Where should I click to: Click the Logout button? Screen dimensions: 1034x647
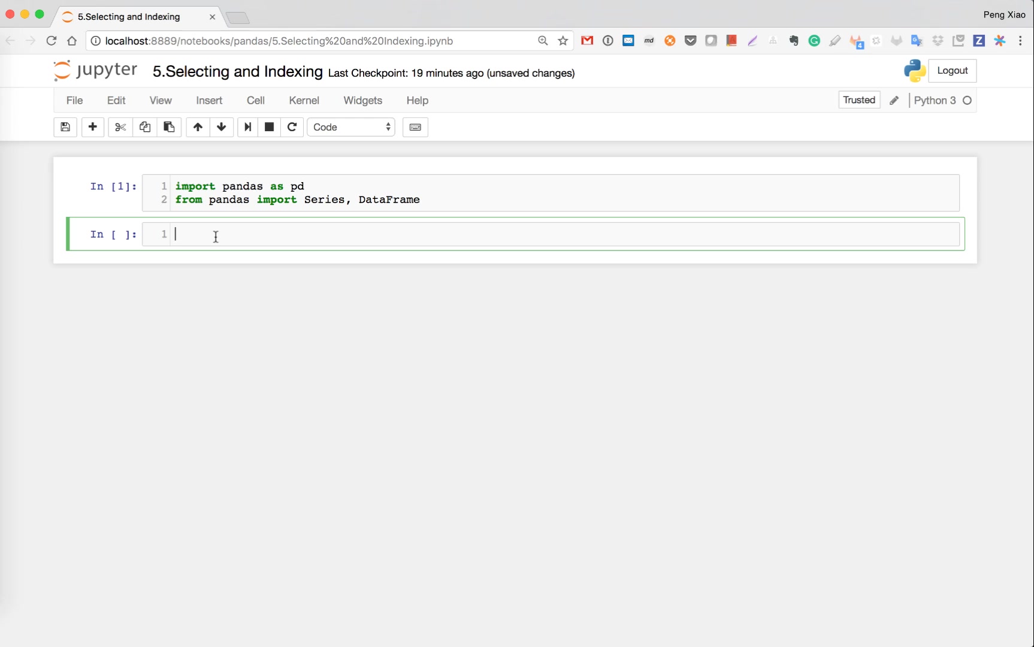coord(952,71)
